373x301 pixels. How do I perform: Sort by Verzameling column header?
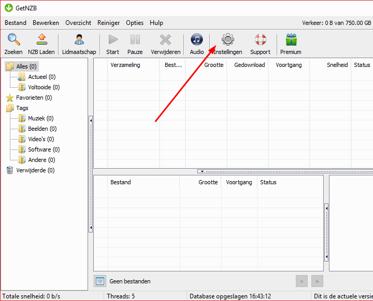134,65
